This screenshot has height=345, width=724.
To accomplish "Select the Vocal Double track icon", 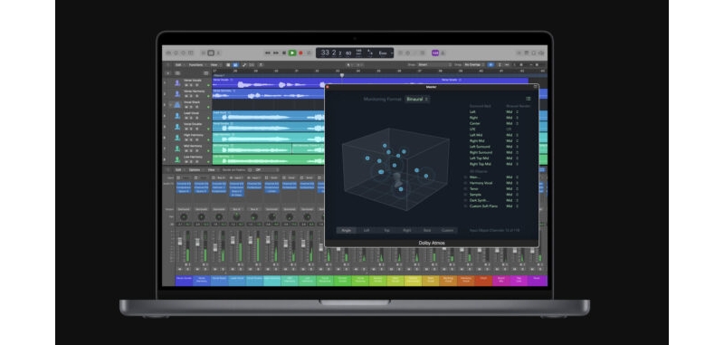I will click(177, 127).
